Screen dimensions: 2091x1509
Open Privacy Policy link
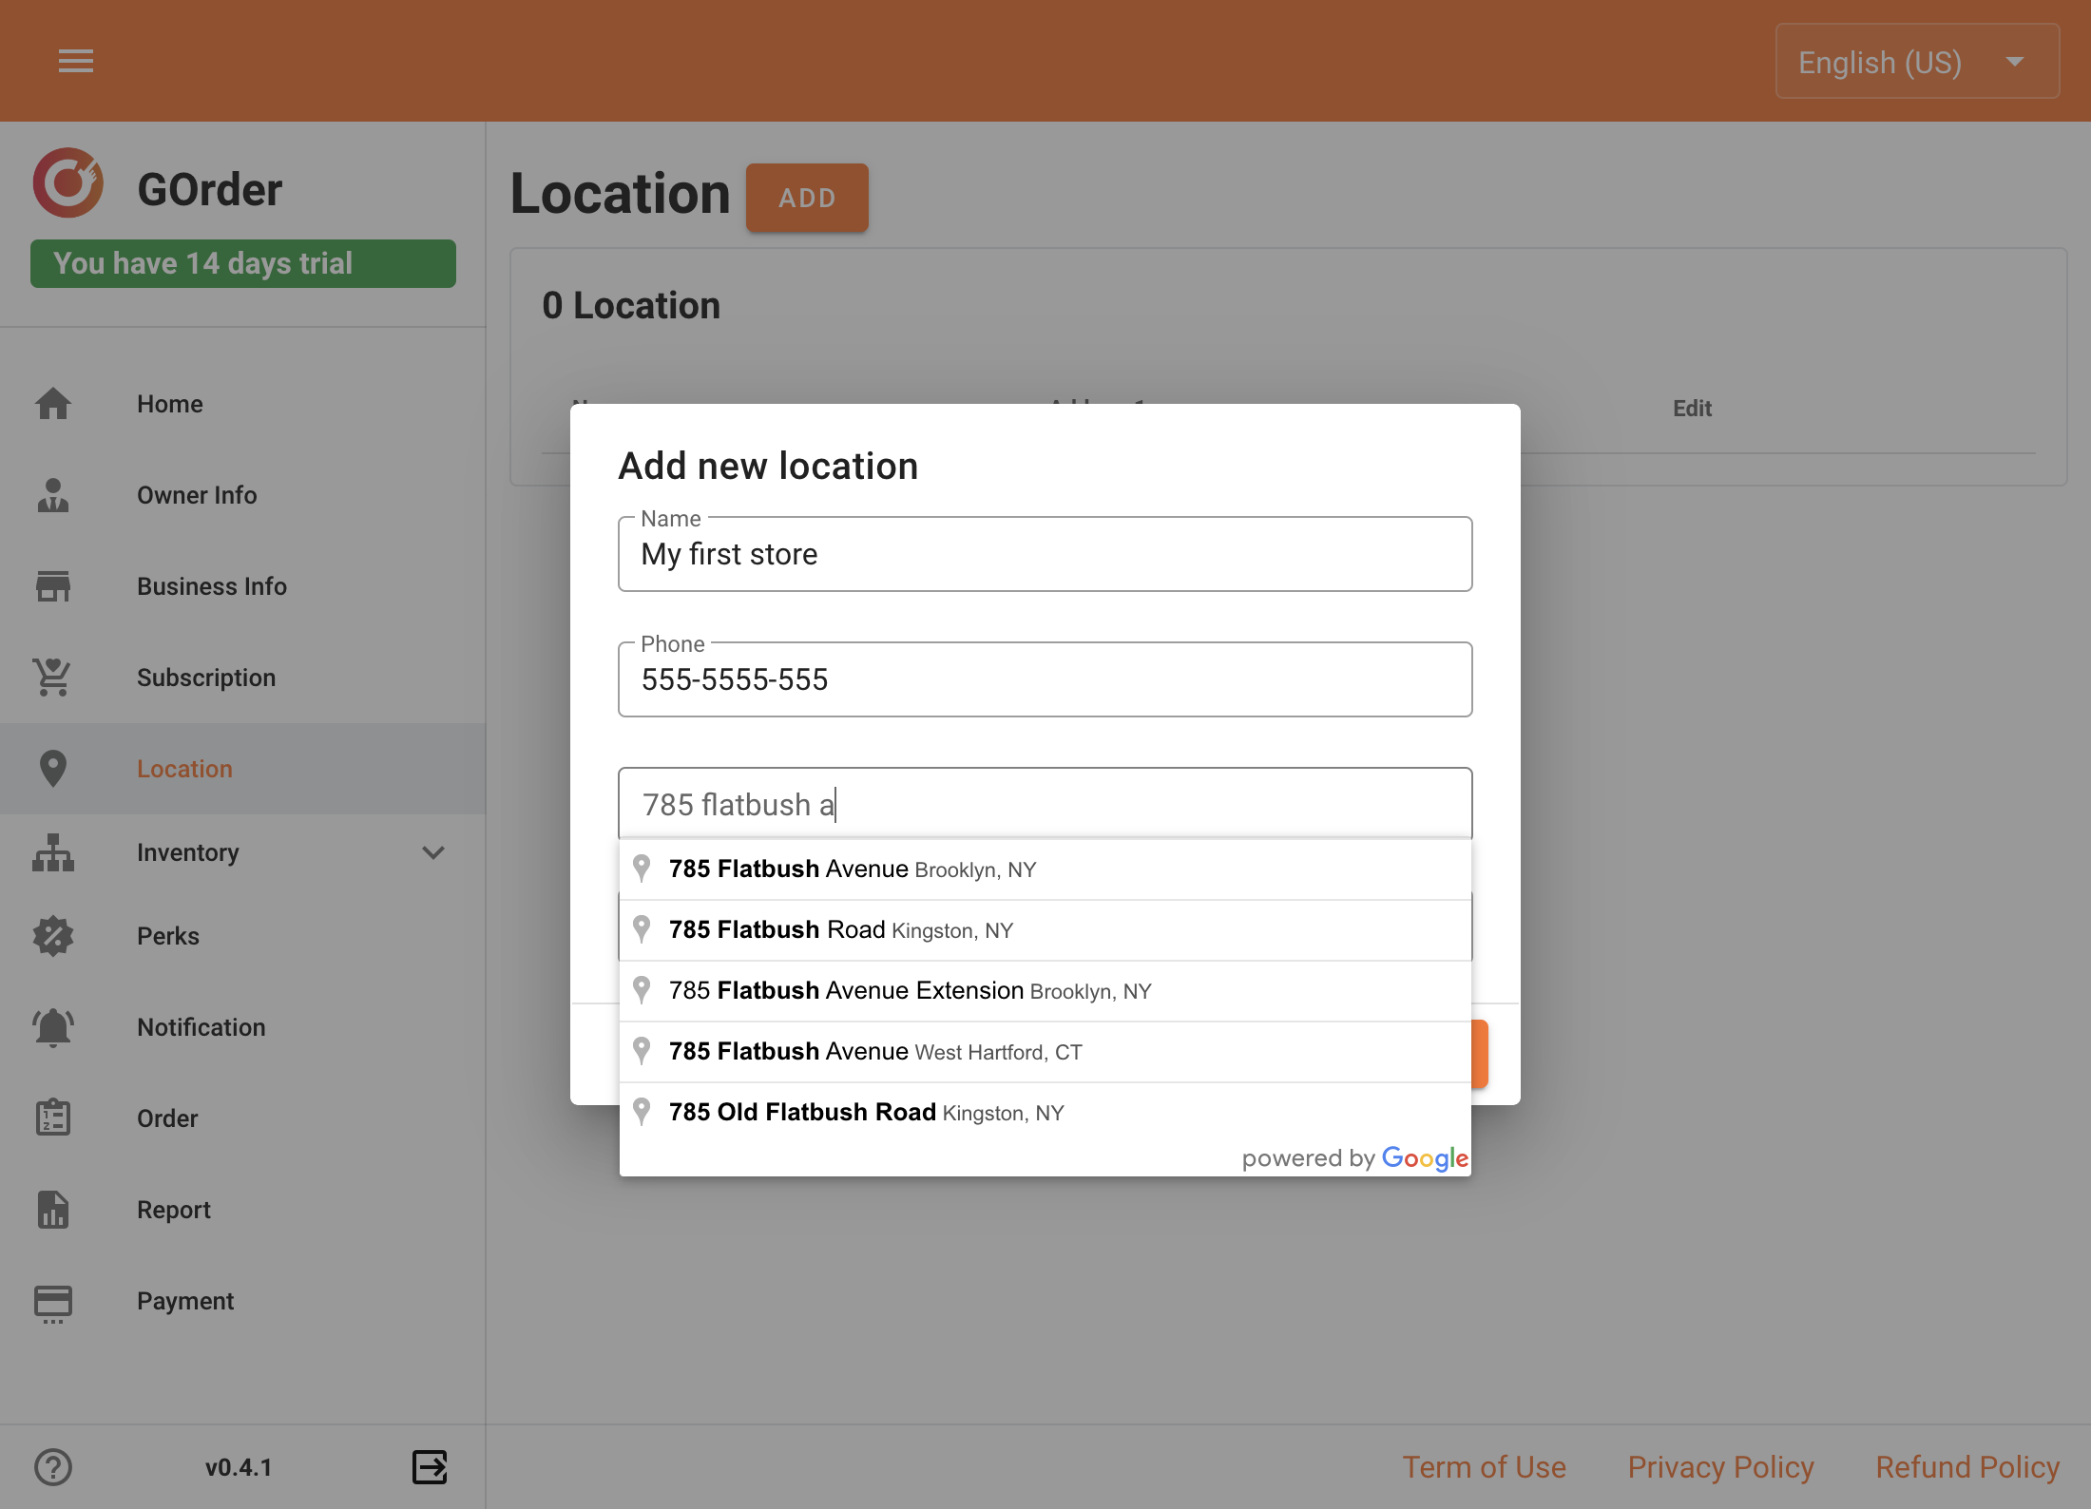click(1720, 1467)
